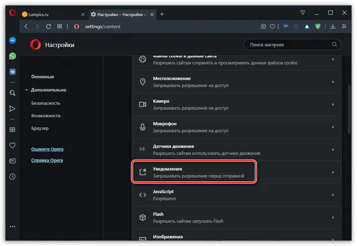Open bookmarks heart in the sidebar
The height and width of the screenshot is (246, 357).
click(x=12, y=145)
